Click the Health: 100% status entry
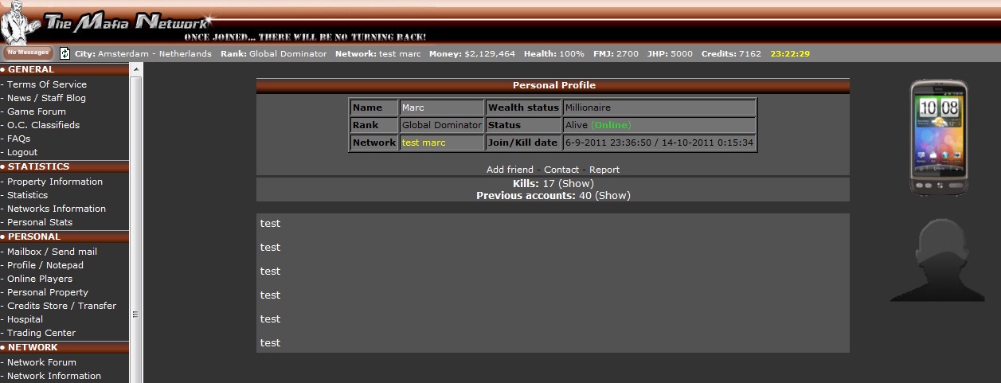Viewport: 1001px width, 383px height. [553, 54]
